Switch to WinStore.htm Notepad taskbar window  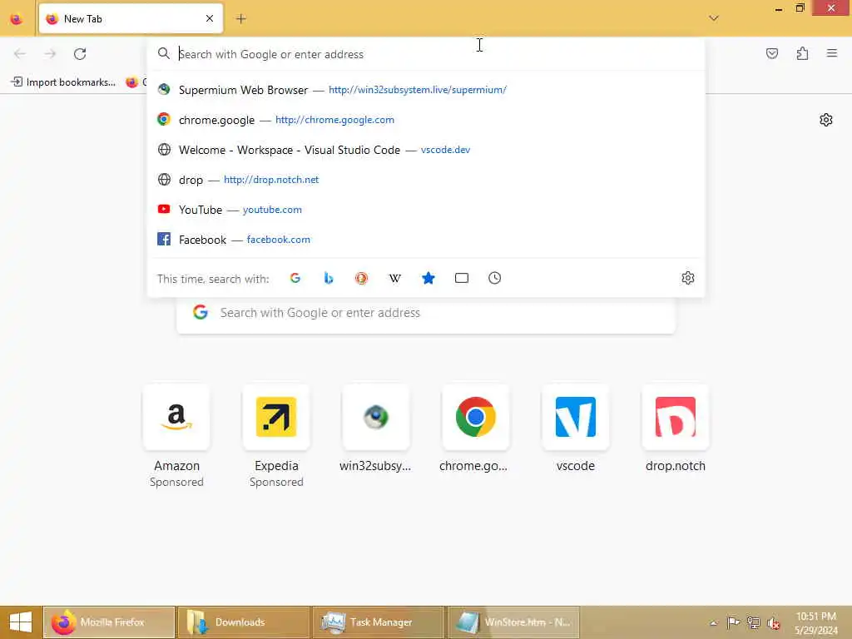[513, 622]
